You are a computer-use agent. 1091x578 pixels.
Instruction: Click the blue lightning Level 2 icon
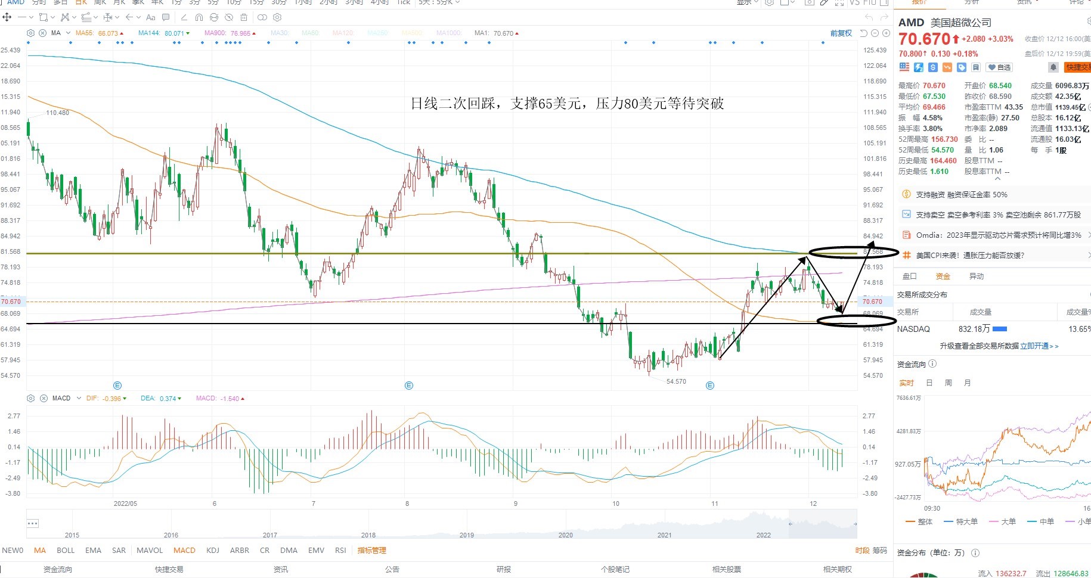coord(919,67)
